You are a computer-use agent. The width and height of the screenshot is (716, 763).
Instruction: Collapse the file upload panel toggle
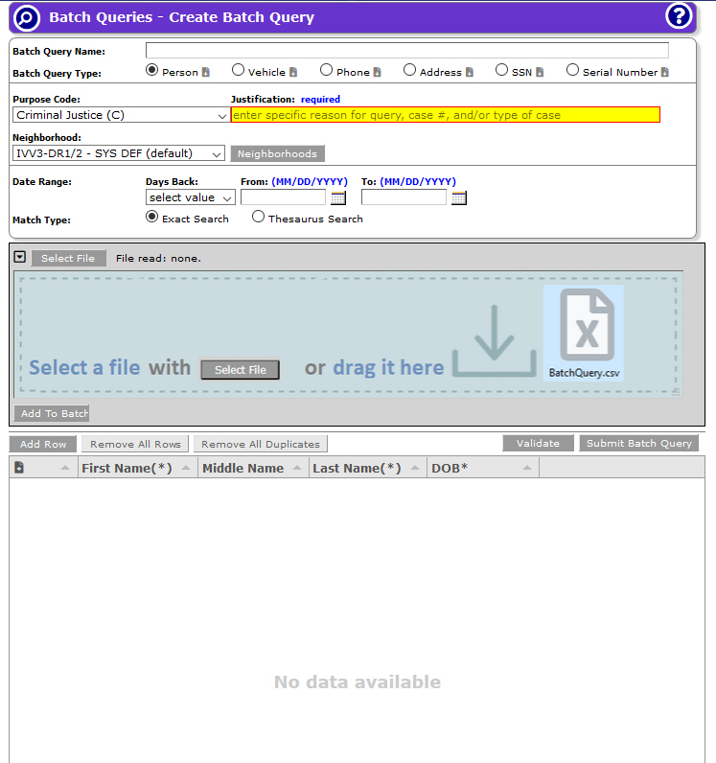(19, 257)
